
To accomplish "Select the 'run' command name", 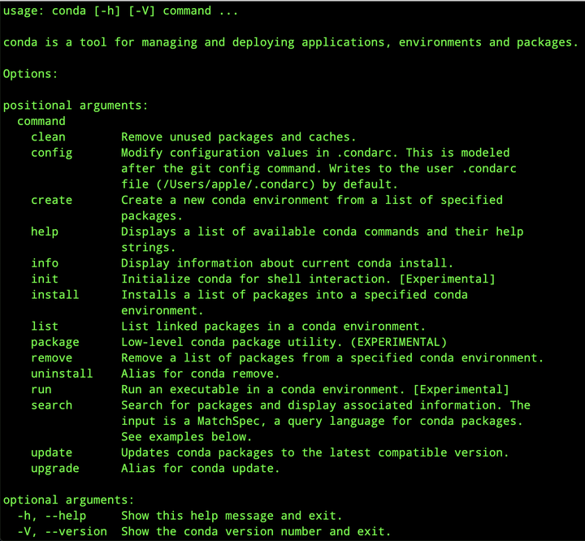I will point(41,390).
